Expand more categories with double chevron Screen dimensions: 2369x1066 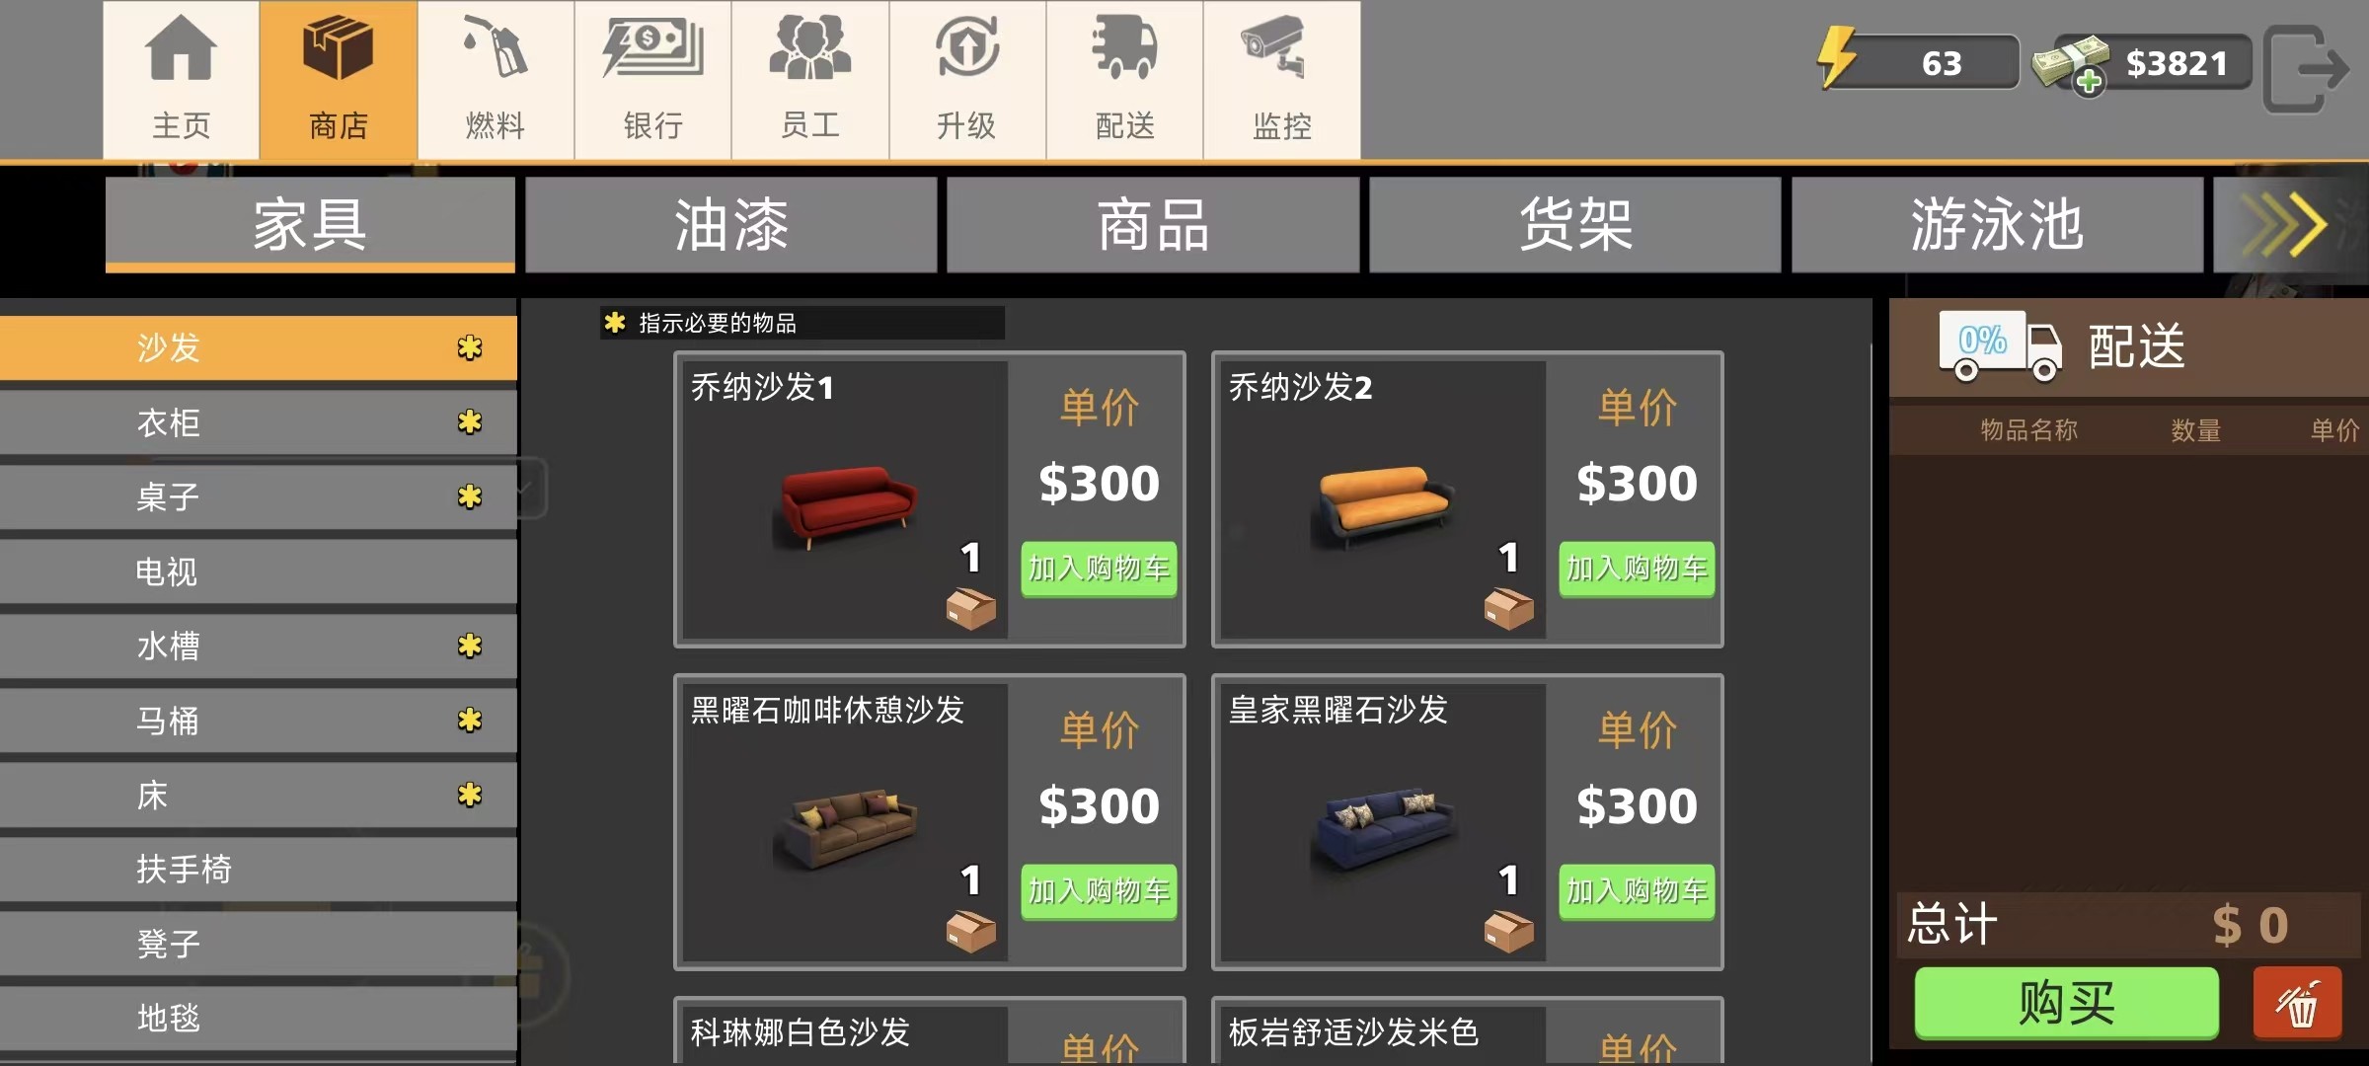point(2285,225)
